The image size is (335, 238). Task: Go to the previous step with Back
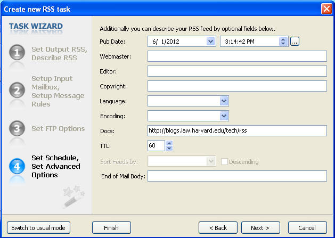pos(218,228)
